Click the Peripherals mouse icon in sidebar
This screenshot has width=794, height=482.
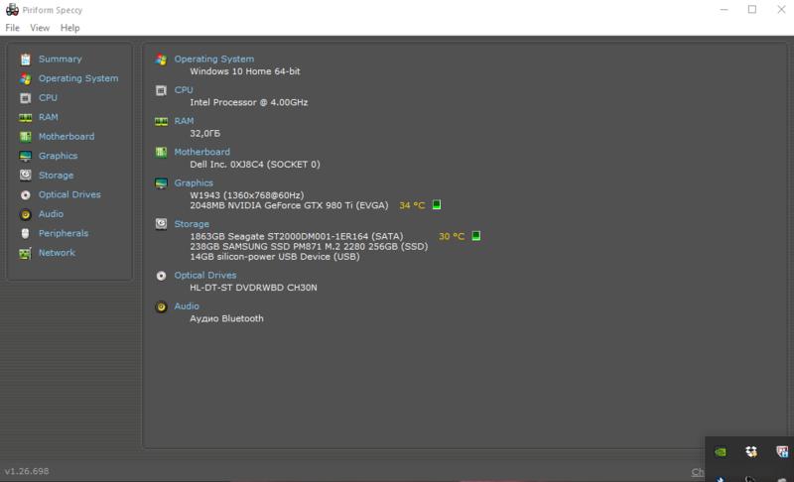[26, 233]
